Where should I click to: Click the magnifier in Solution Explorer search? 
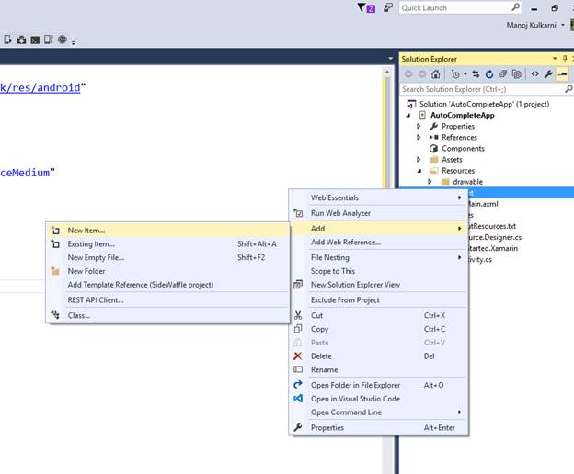[568, 89]
